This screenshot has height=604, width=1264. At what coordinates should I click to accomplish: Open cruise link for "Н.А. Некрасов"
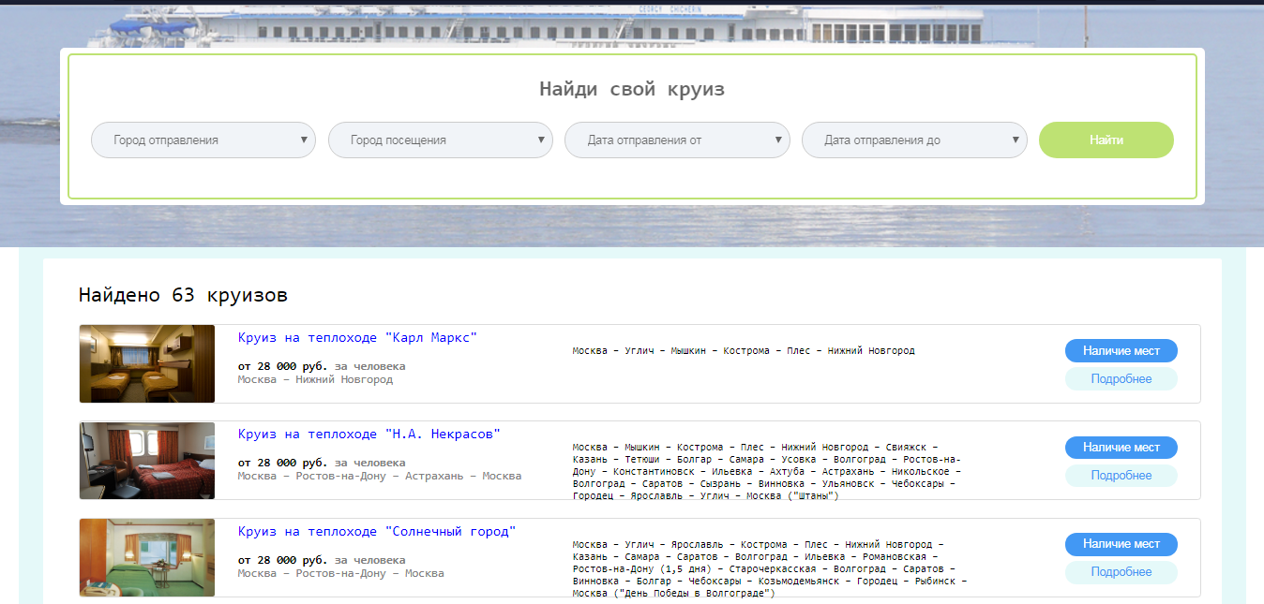(x=369, y=435)
